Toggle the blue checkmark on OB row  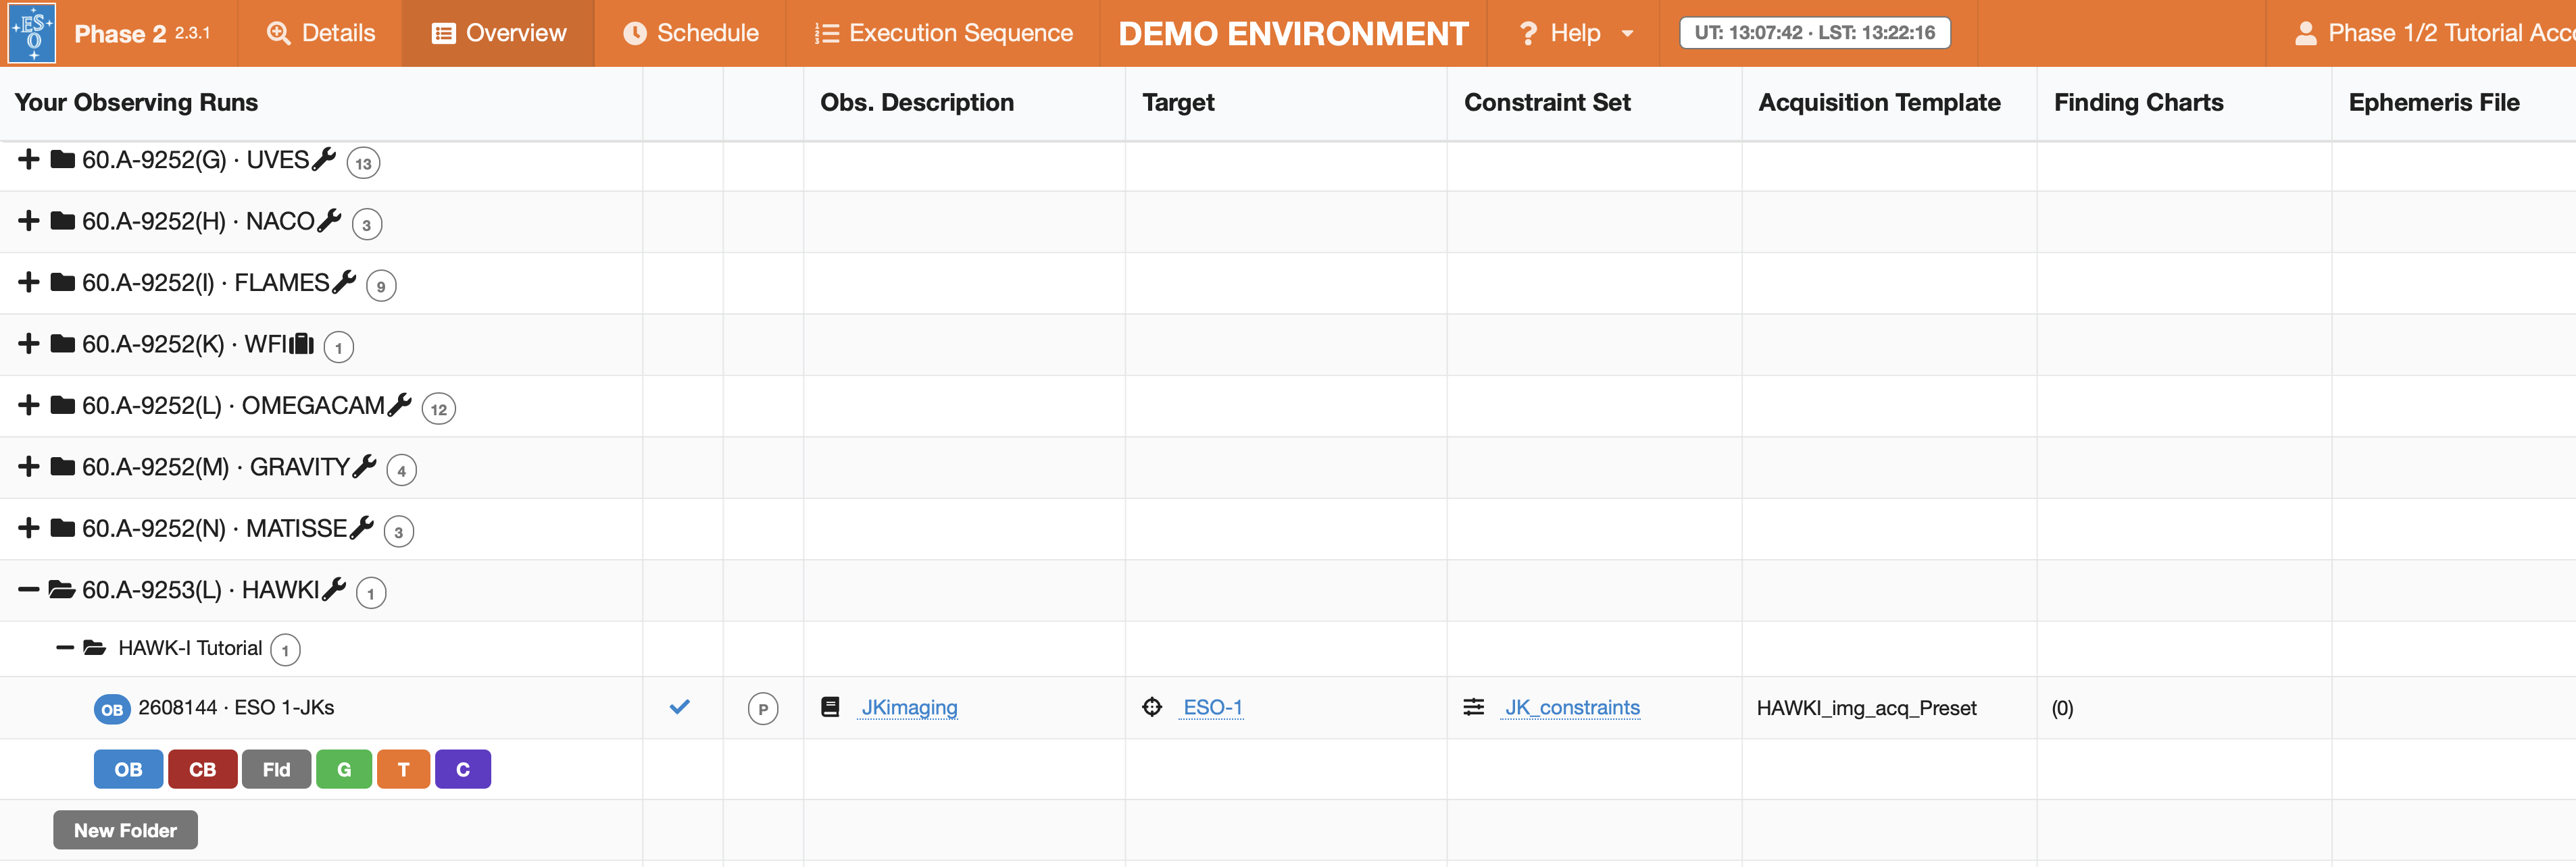(x=680, y=707)
